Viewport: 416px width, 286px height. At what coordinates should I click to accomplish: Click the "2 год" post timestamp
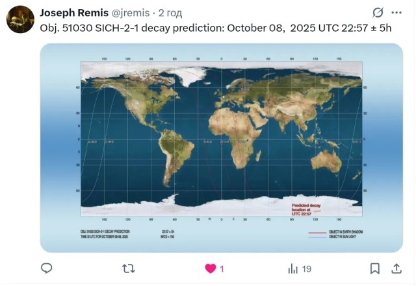(x=171, y=12)
